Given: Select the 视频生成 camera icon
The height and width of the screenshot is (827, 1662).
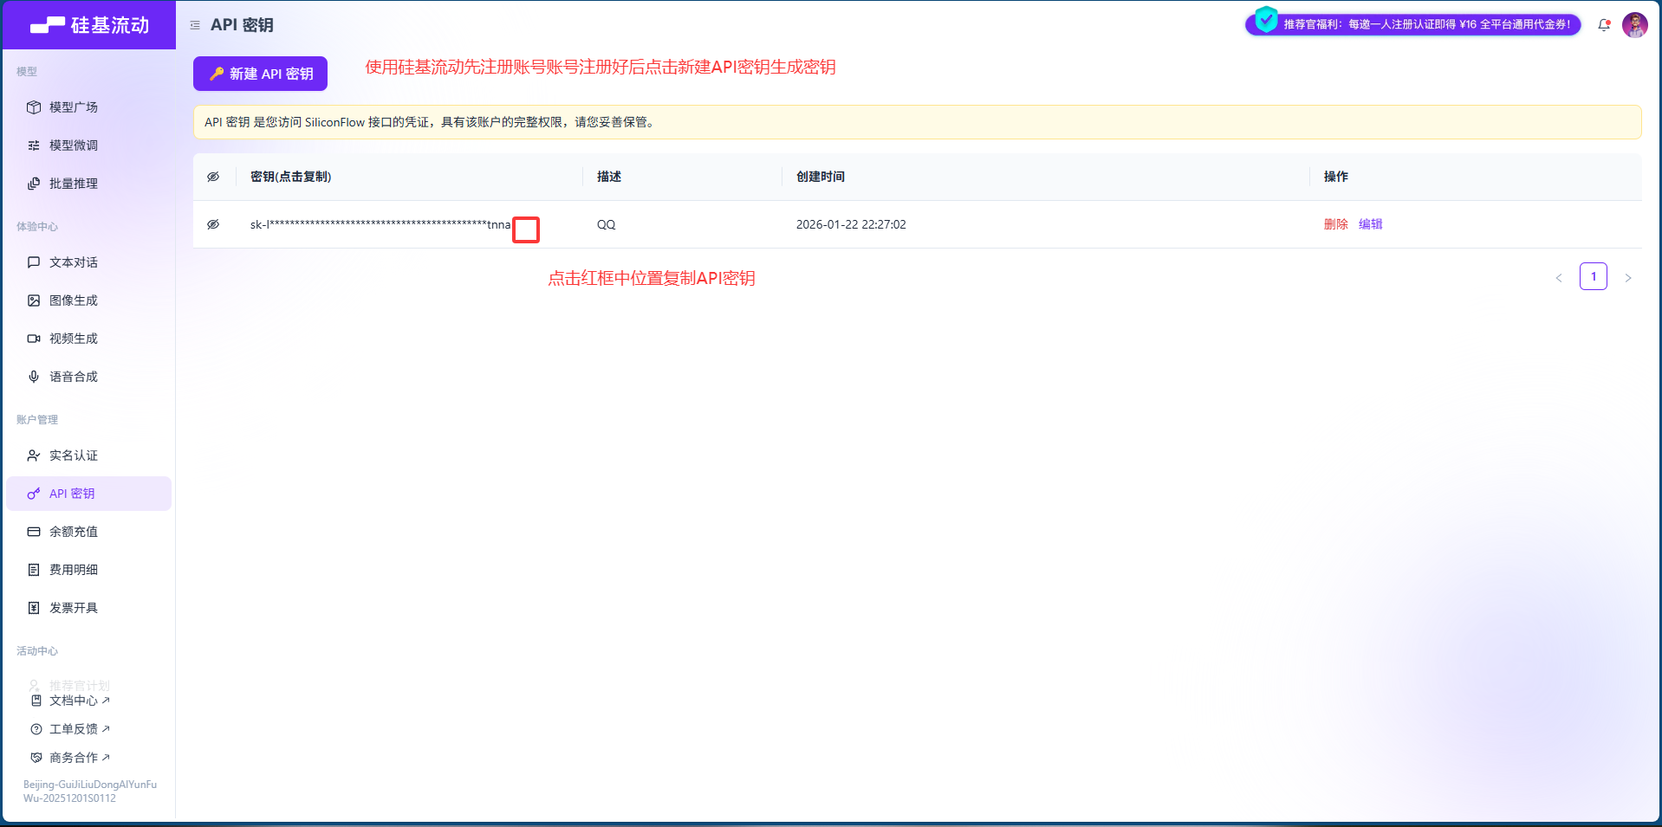Looking at the screenshot, I should click(x=34, y=339).
